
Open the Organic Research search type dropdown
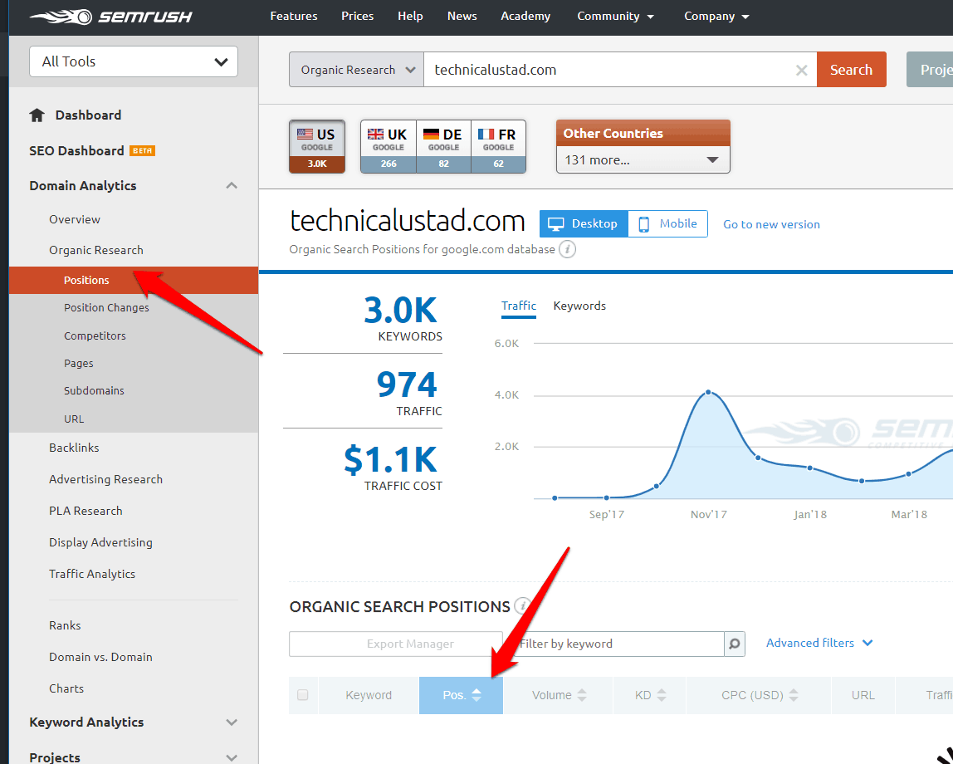356,70
